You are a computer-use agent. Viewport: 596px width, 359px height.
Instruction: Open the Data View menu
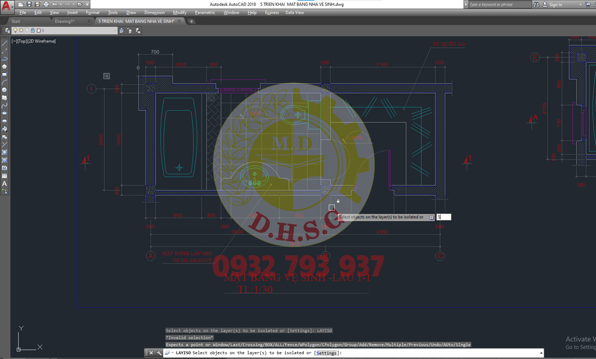pyautogui.click(x=294, y=12)
